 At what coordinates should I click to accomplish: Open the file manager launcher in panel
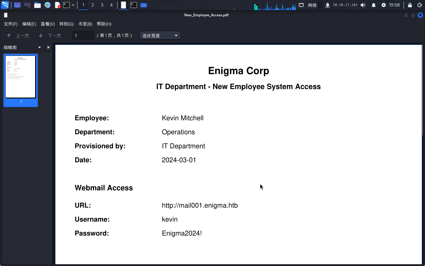click(37, 5)
